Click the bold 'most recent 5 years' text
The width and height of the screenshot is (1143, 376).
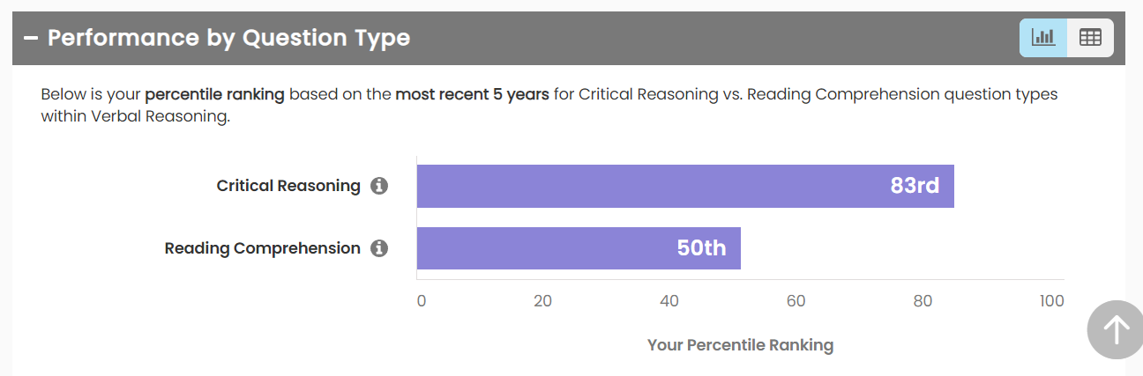coord(472,94)
